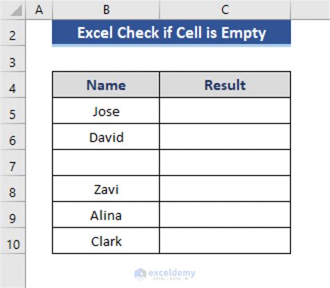Select column B header

coord(106,10)
